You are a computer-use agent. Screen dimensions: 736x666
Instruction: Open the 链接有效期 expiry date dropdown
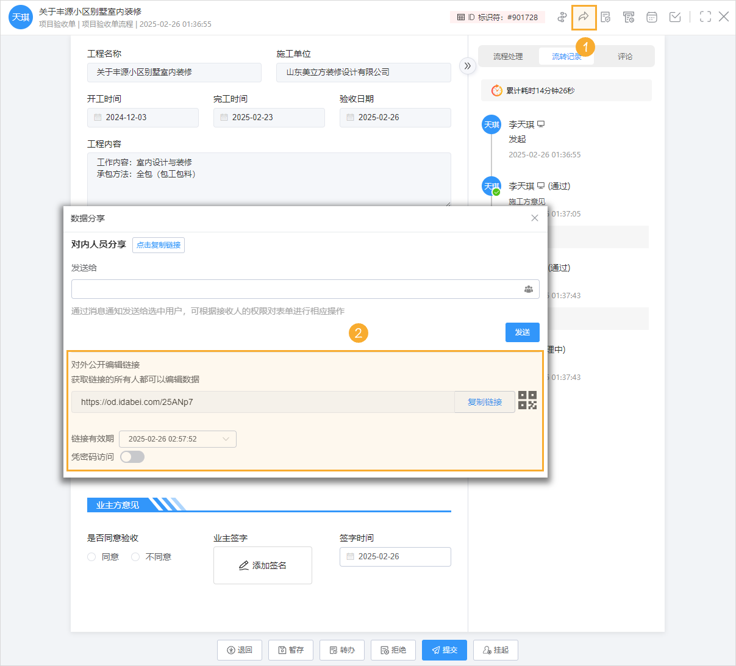177,439
